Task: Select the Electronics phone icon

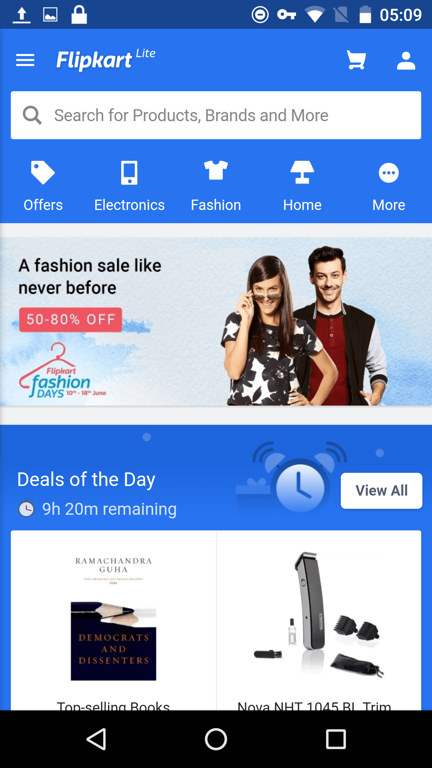Action: (129, 173)
